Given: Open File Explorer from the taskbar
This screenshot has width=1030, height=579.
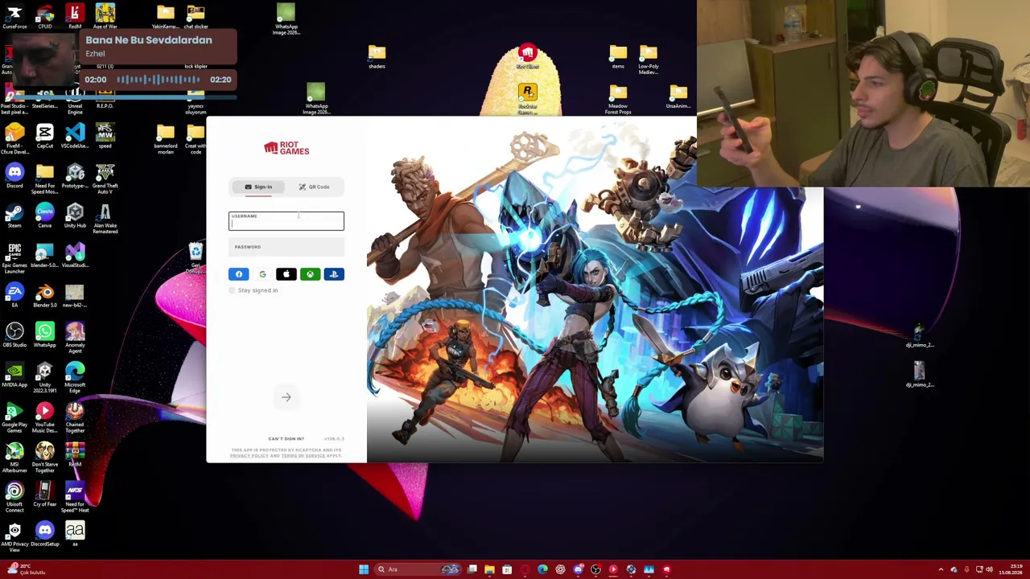Looking at the screenshot, I should [489, 569].
